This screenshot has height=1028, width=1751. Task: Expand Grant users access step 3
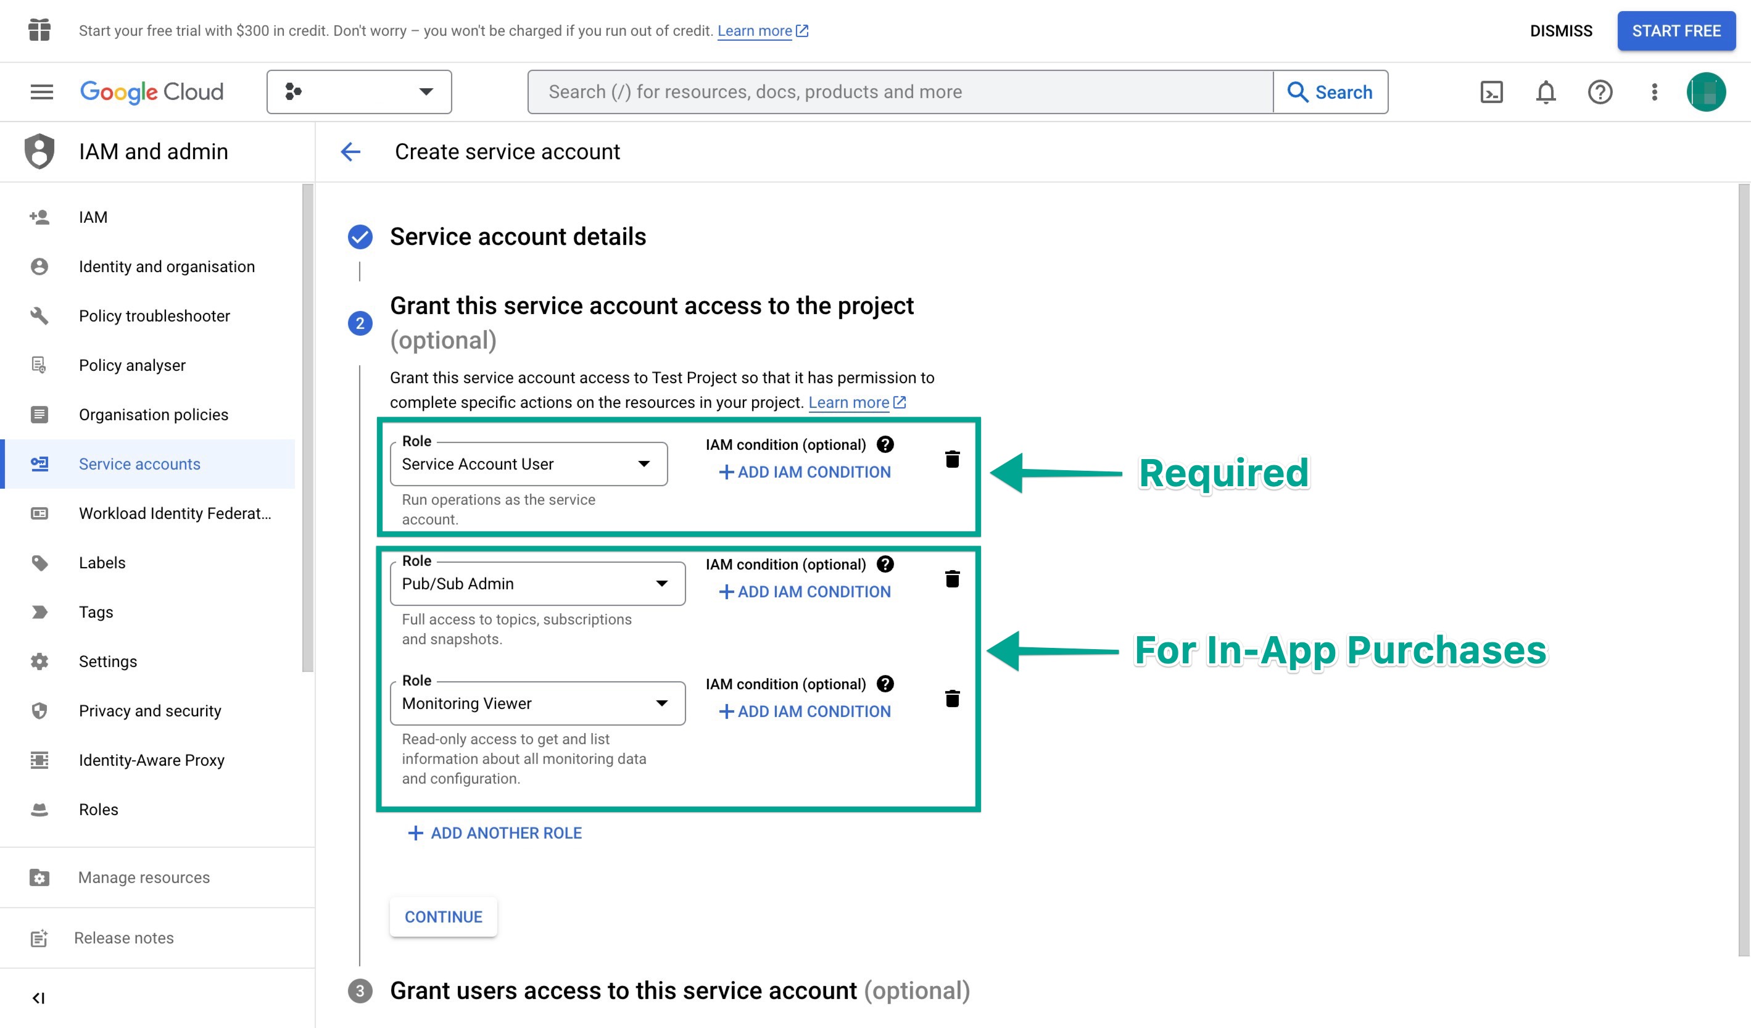(679, 990)
